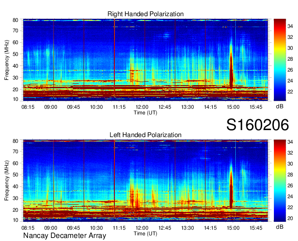
Task: Click the 15:45 tick label of Right Handed plot
Action: [256, 107]
